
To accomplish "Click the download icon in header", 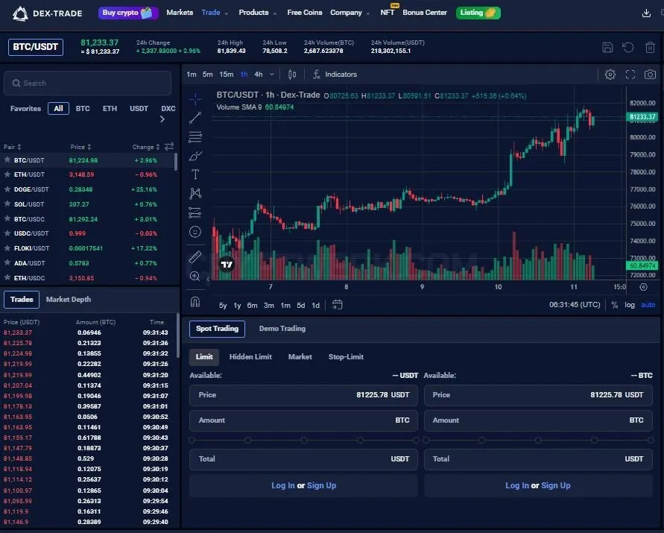I will (x=646, y=13).
